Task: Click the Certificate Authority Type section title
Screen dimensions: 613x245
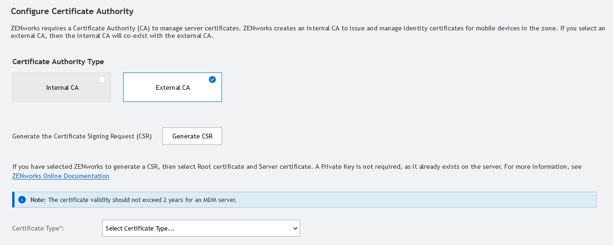Action: point(58,62)
